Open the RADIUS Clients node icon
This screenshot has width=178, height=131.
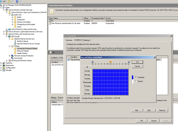coord(15,41)
